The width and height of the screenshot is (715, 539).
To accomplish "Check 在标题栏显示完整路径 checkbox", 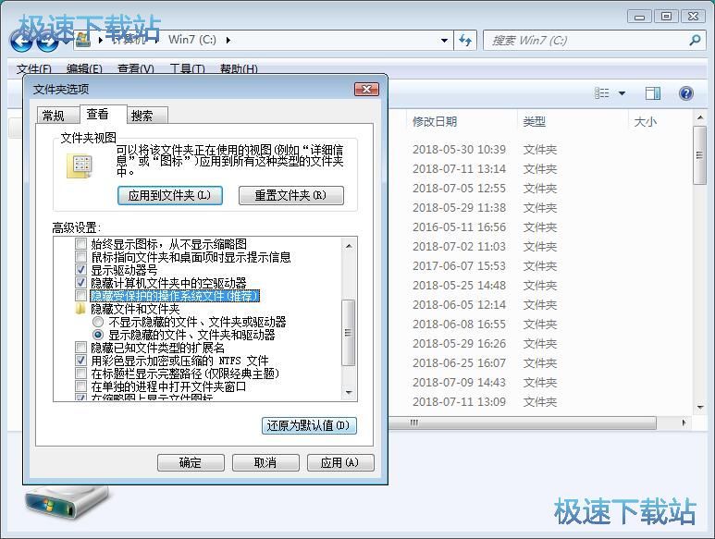I will 80,374.
